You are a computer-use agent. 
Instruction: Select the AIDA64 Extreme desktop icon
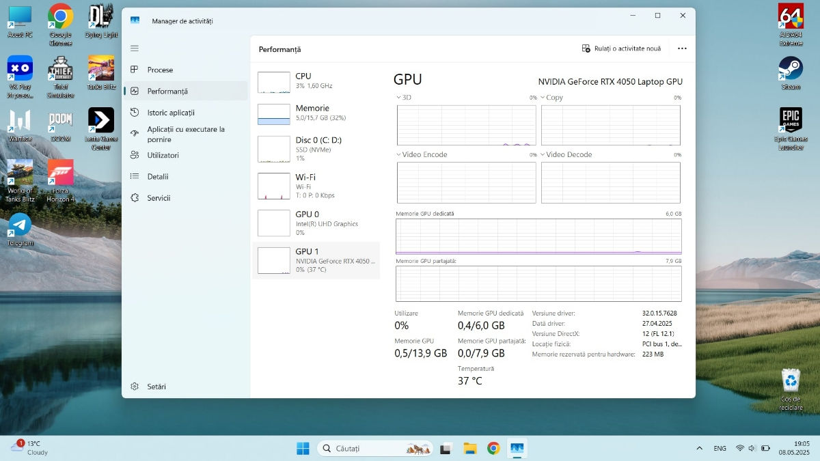click(791, 25)
